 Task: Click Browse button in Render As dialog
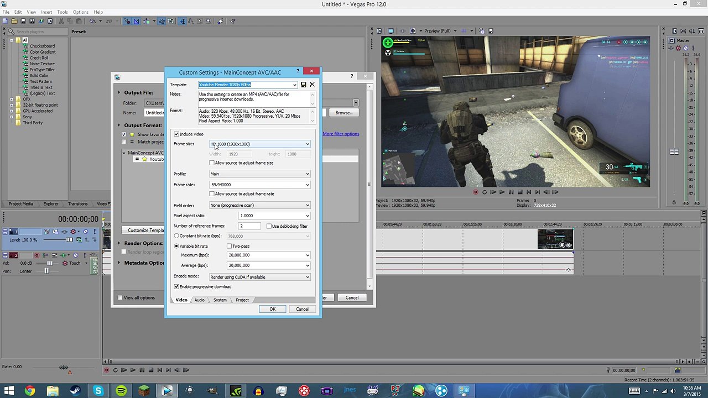(343, 113)
